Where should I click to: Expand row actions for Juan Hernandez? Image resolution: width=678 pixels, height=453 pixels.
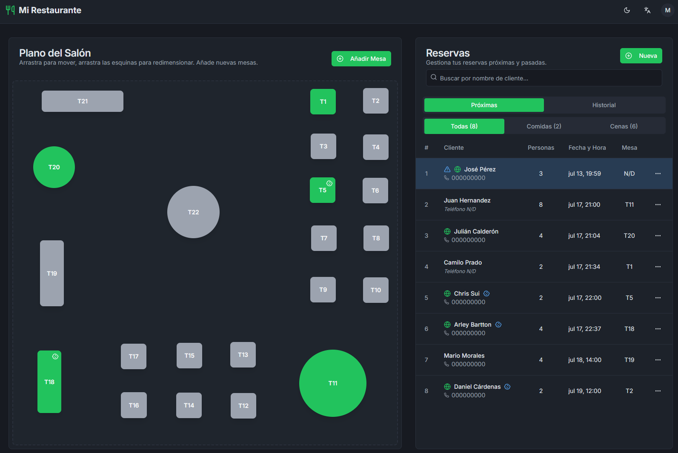click(x=658, y=205)
